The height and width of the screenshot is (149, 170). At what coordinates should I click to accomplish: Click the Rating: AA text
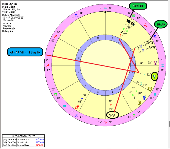point(8,31)
